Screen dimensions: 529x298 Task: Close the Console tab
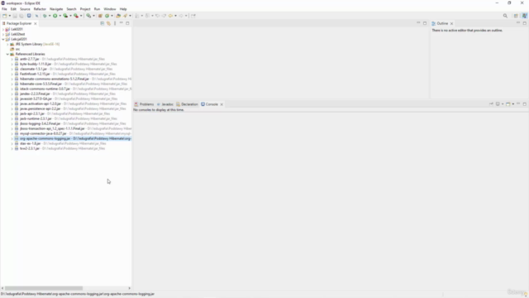(x=222, y=104)
